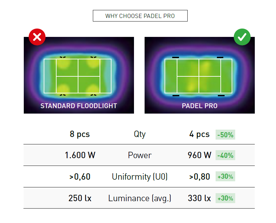Screen dimensions: 276x223
Task: Click the WHY CHOOSE PADEL PRO button
Action: 140,16
